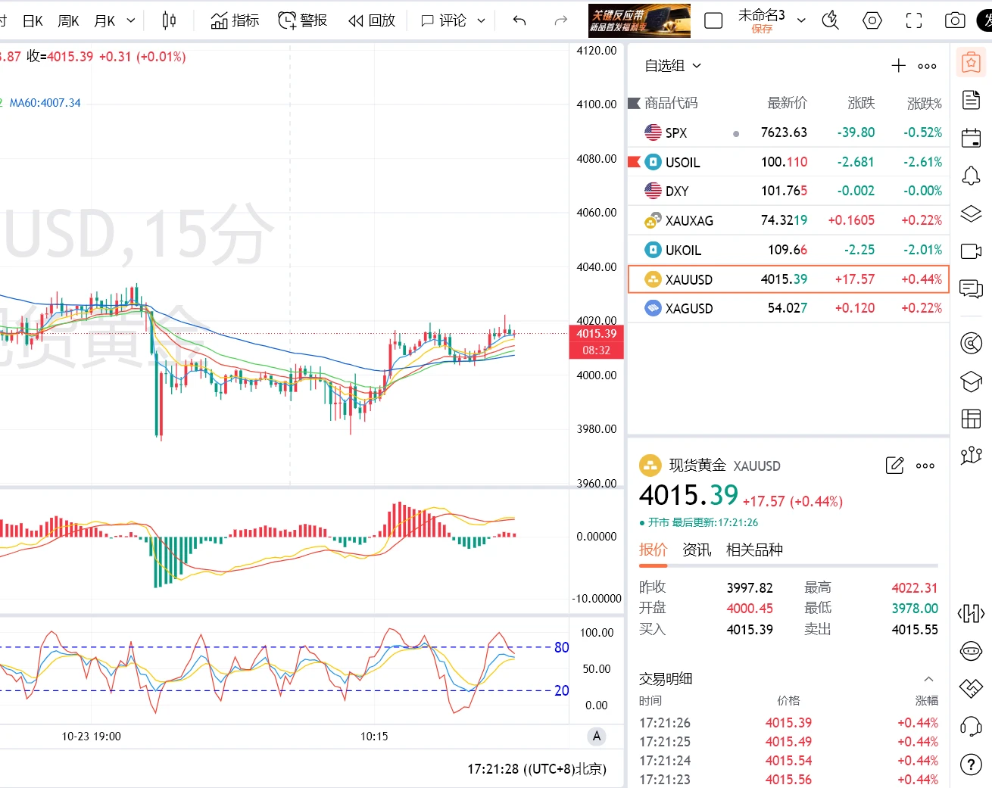Open the calendar sidebar icon

tap(971, 138)
